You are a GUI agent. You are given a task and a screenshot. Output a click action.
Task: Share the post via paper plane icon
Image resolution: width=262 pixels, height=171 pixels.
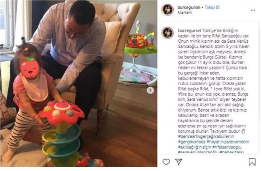[179, 162]
